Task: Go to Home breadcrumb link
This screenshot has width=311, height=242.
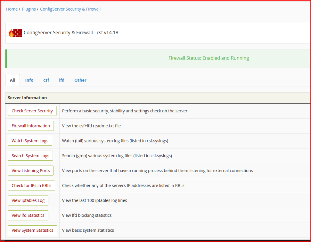Action: tap(12, 9)
